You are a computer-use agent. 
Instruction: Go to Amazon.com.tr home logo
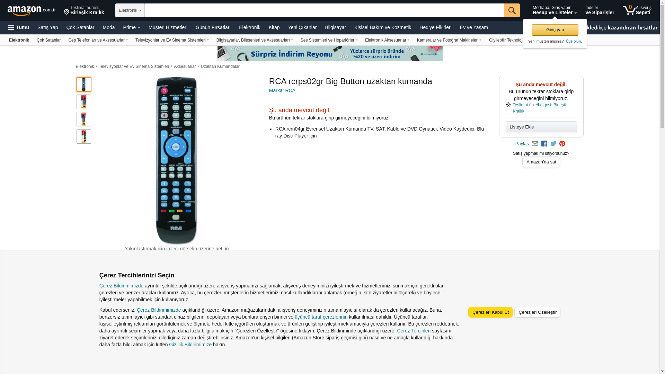pos(32,11)
